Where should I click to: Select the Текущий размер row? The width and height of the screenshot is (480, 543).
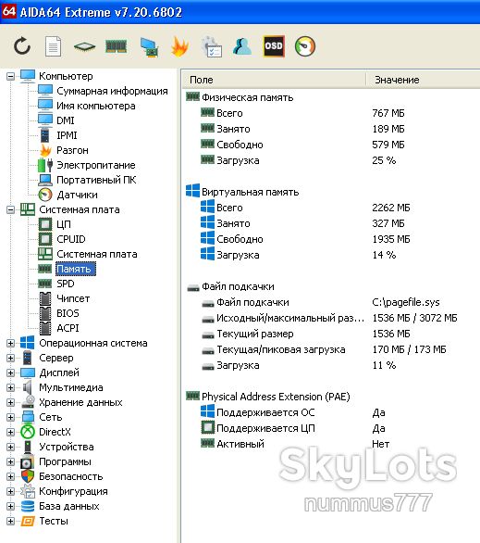(x=255, y=334)
